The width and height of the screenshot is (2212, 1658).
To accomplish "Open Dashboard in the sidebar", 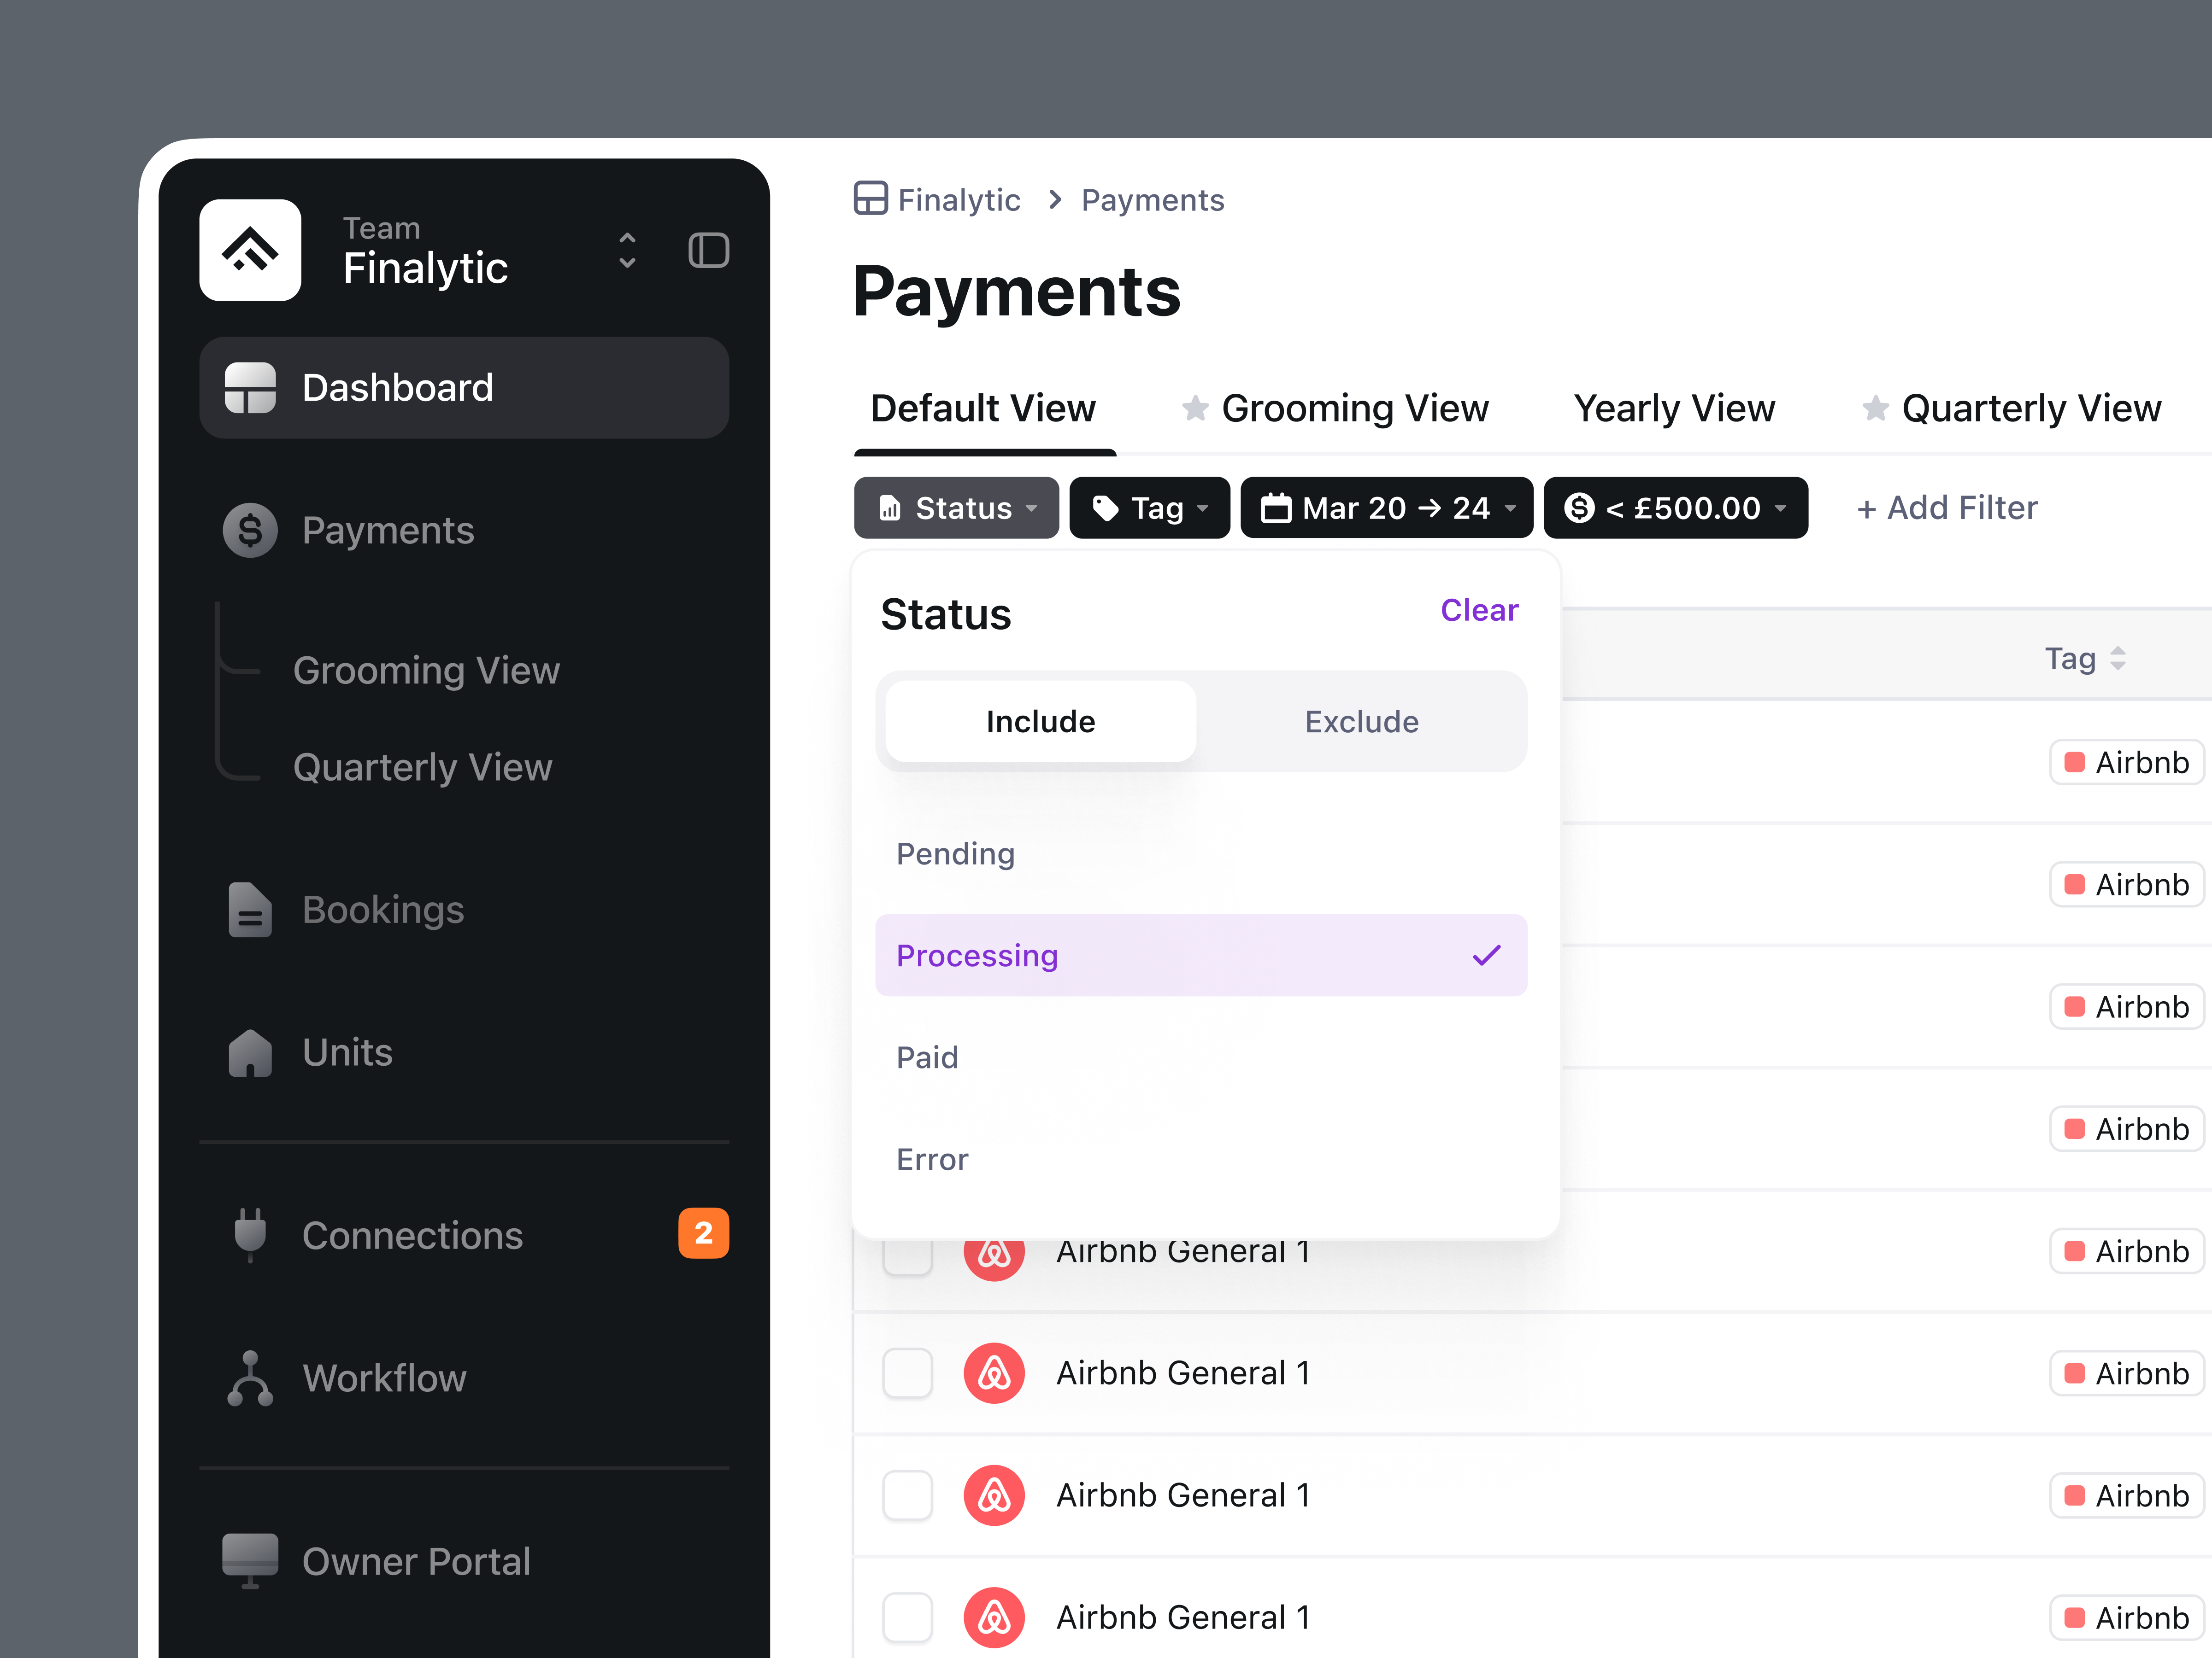I will [x=464, y=388].
